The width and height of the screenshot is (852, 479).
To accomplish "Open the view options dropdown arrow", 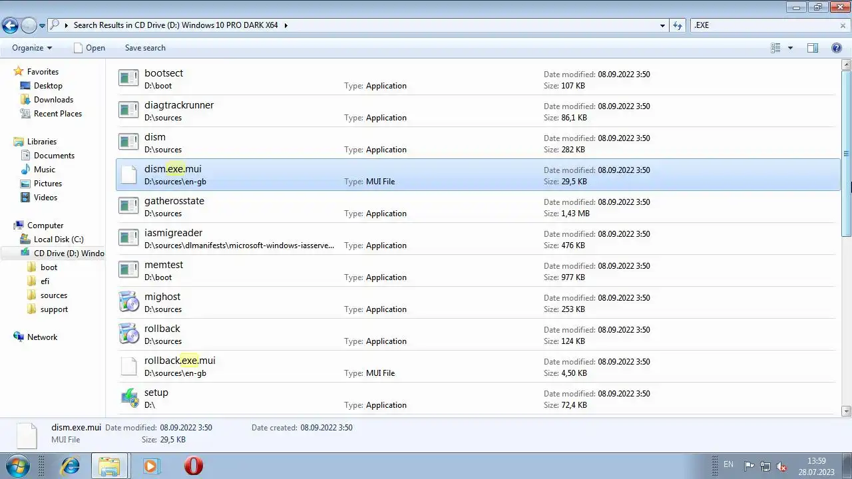I will [790, 48].
